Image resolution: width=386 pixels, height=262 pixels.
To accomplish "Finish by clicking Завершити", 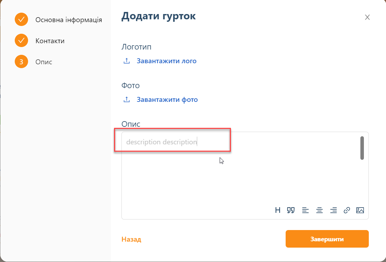I will click(327, 239).
